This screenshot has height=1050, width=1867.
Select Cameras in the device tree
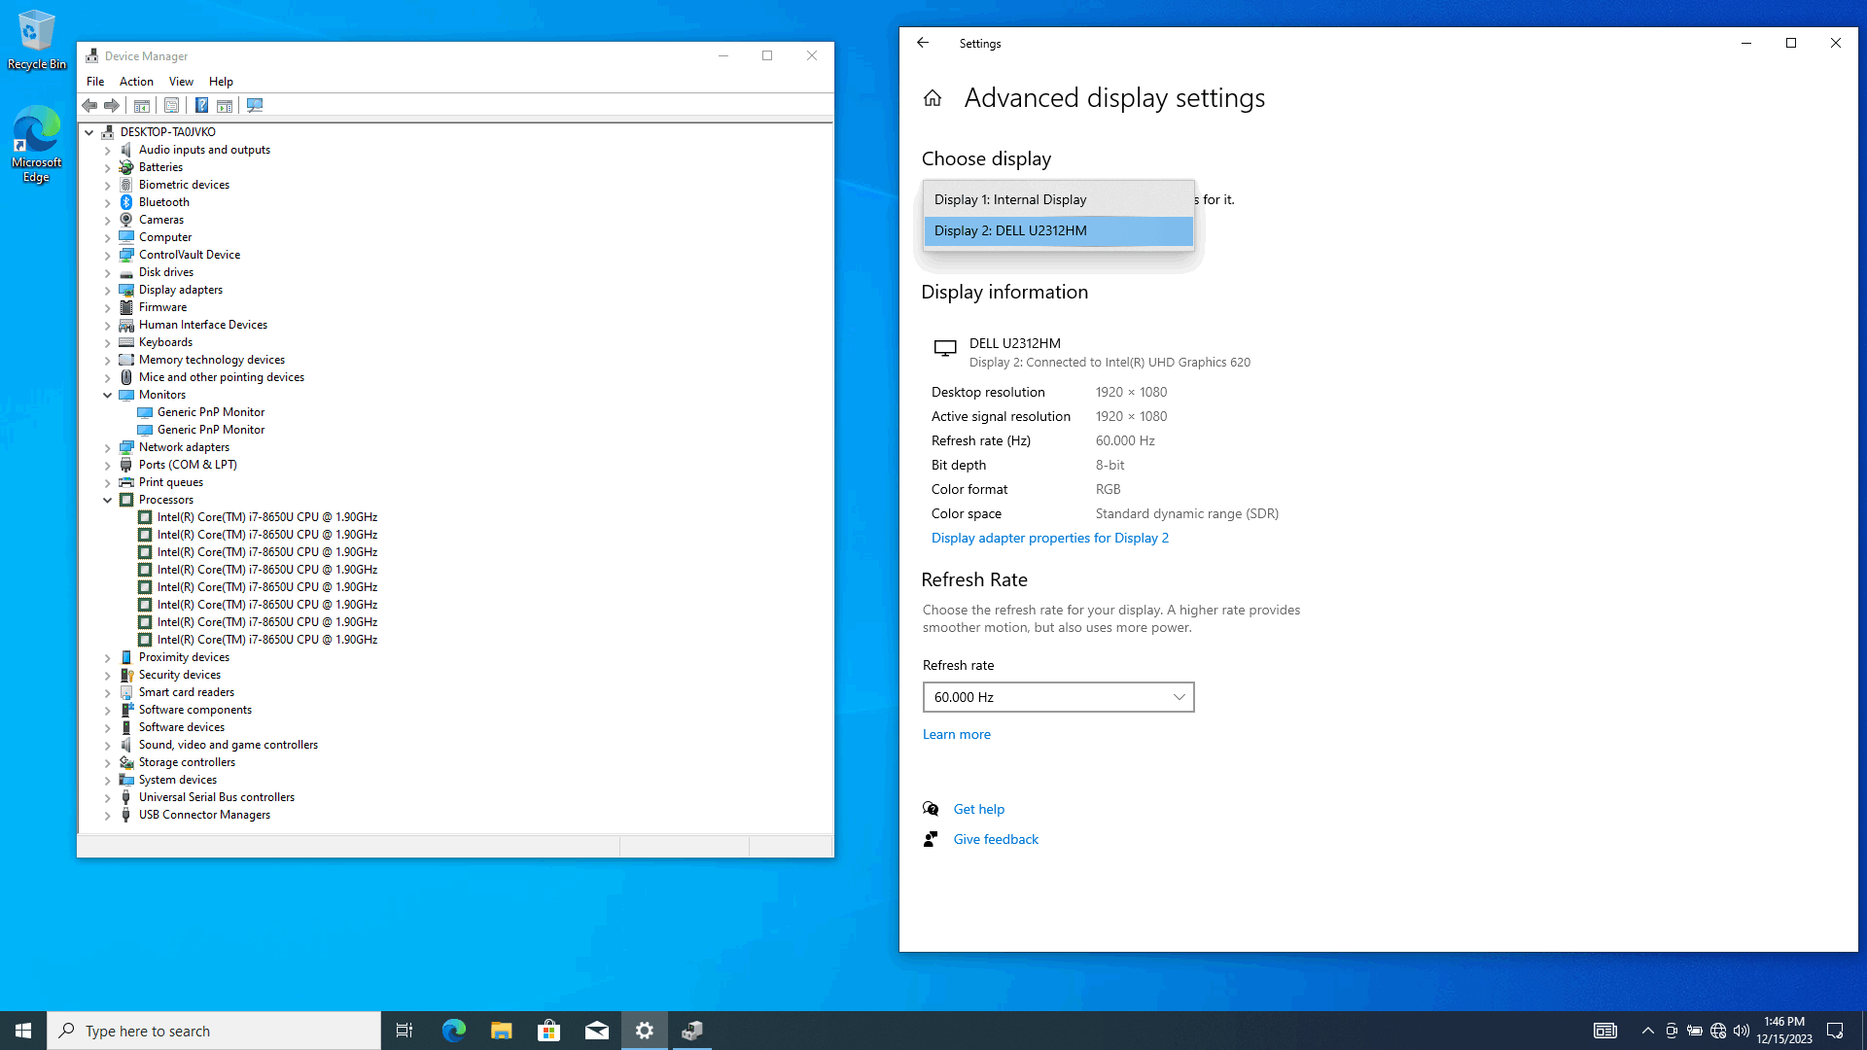click(161, 220)
